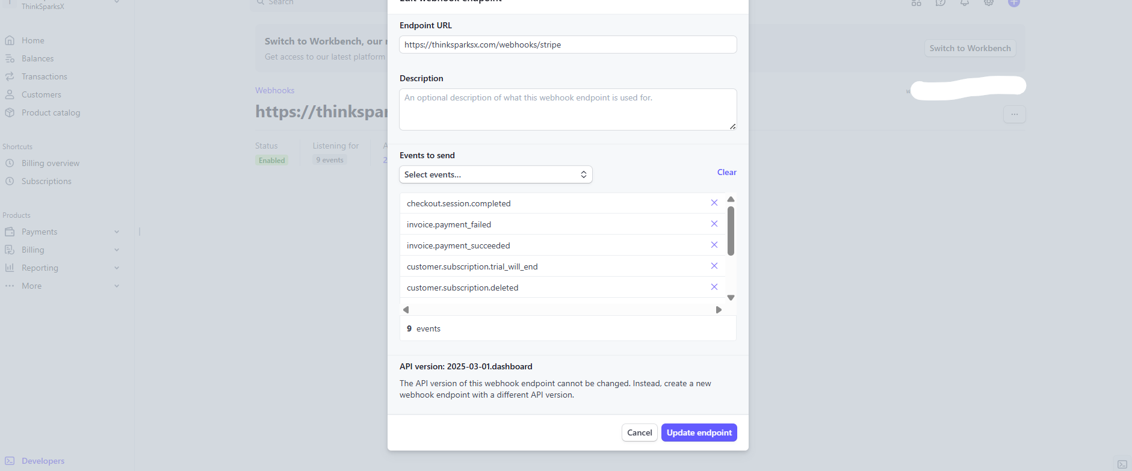Click the Update endpoint button
Viewport: 1132px width, 471px height.
[699, 433]
